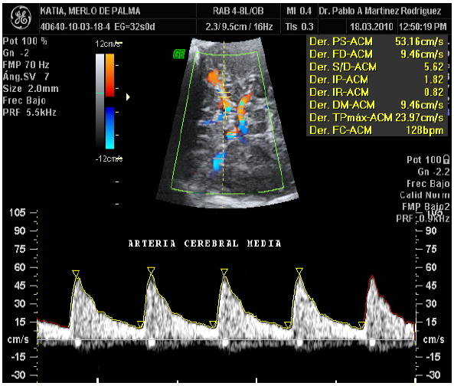Click the TIs 0.3 value
Screen dimensions: 454x386
point(299,27)
